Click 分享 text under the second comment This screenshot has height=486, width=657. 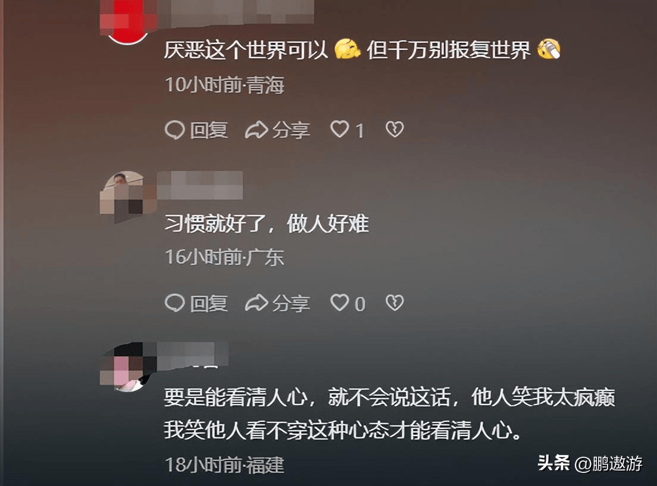point(291,303)
